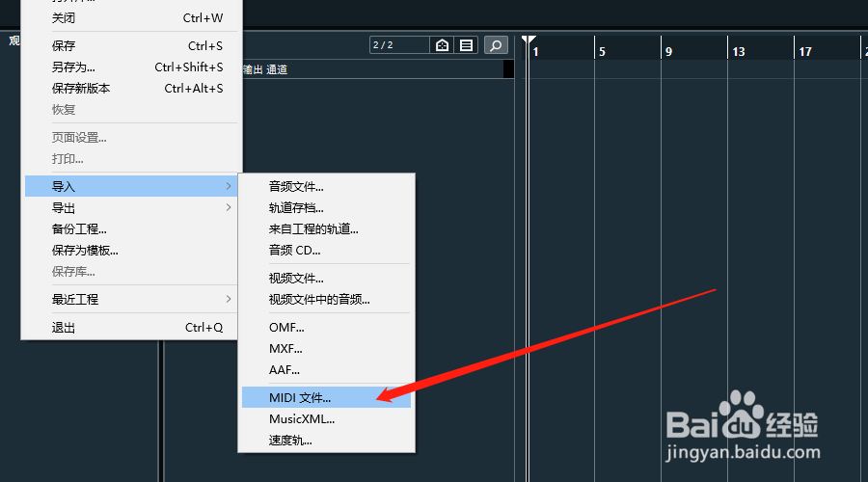Click the 关闭 menu item

pyautogui.click(x=131, y=17)
